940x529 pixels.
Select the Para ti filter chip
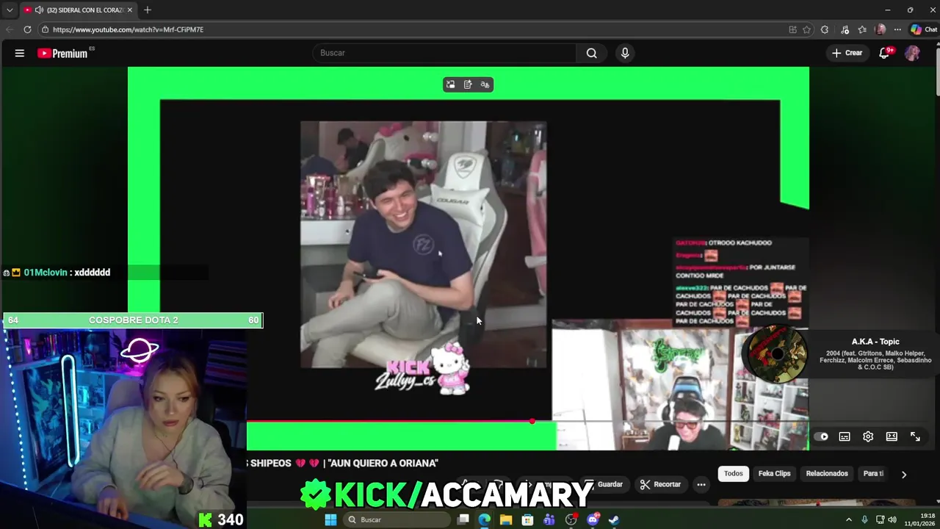873,473
